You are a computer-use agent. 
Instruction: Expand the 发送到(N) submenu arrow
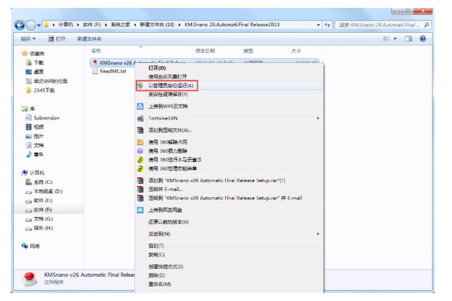point(318,234)
